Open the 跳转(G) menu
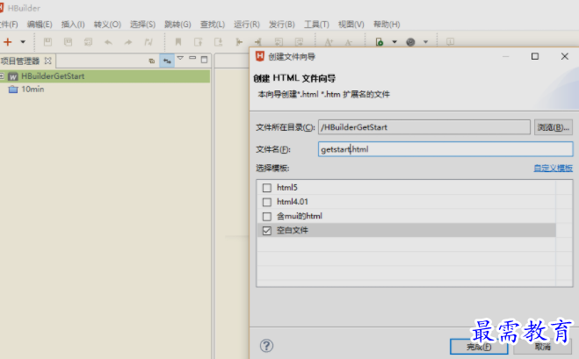Viewport: 579px width, 359px height. (177, 25)
